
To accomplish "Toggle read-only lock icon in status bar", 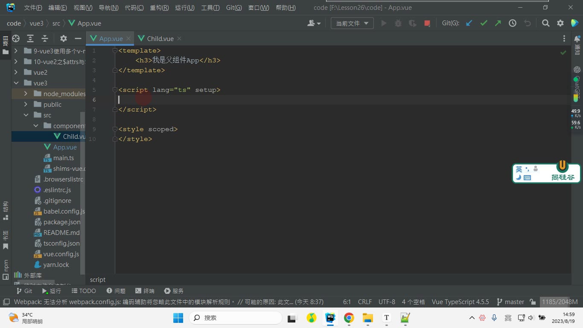I will (533, 302).
